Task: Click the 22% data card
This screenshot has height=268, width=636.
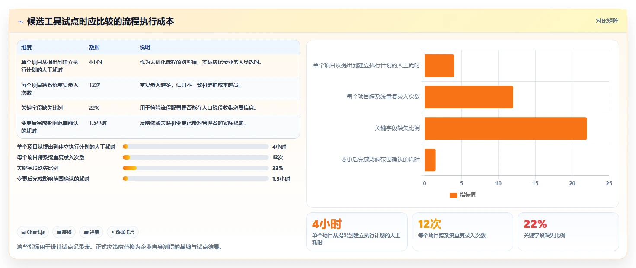Action: [568, 232]
